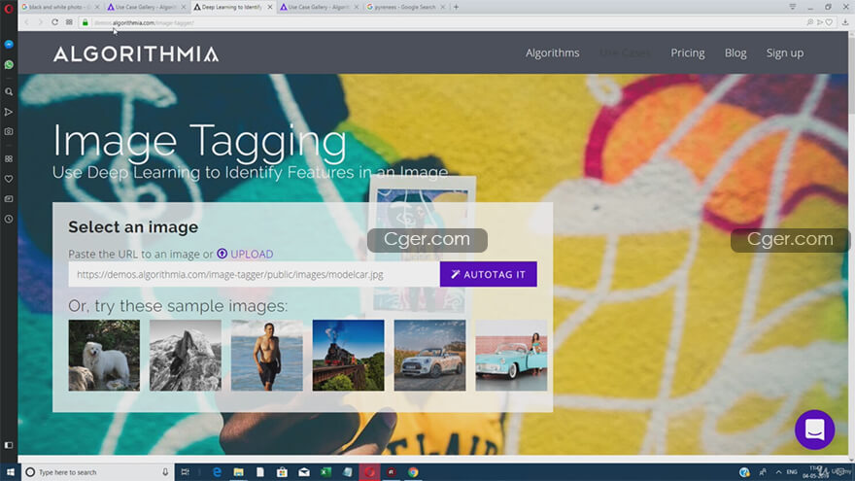Open My Flow send icon in sidebar
This screenshot has height=481, width=855.
(9, 112)
